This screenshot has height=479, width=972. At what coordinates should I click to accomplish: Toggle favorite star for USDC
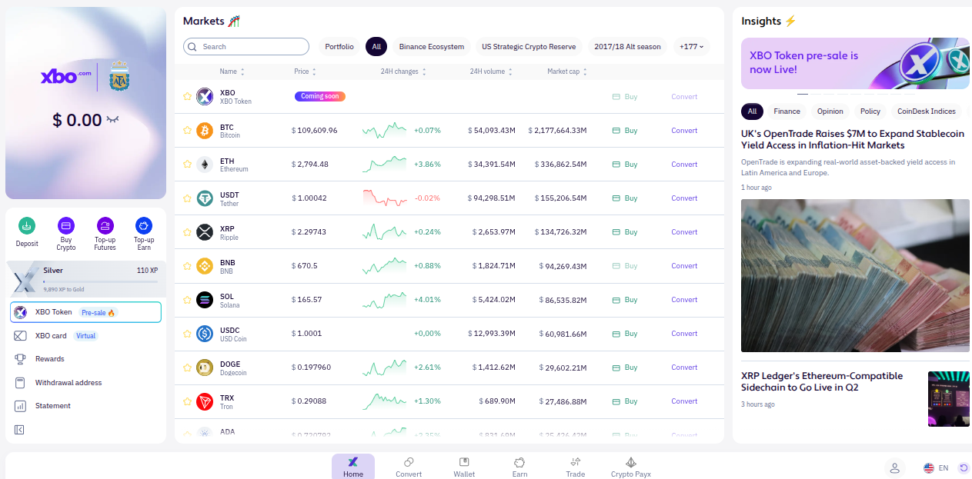(x=187, y=334)
